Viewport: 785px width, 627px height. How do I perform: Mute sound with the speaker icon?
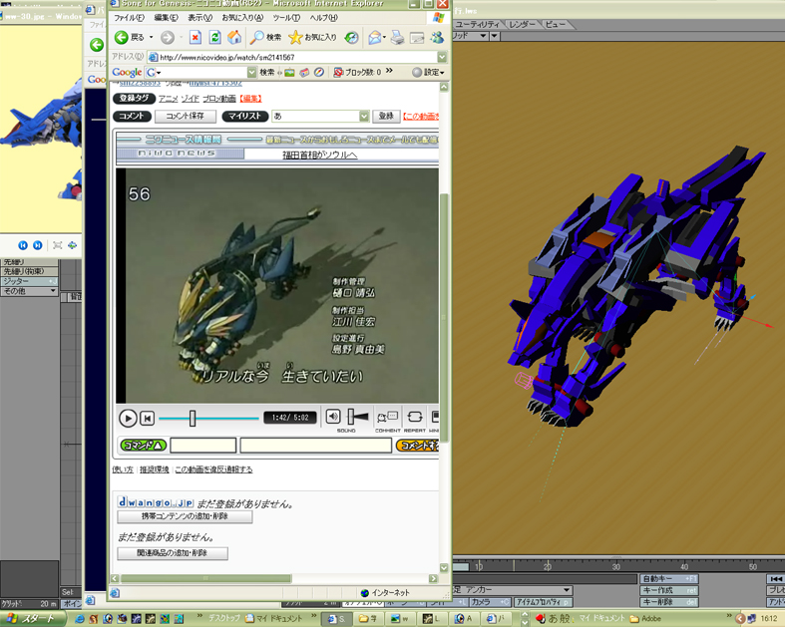pyautogui.click(x=333, y=417)
